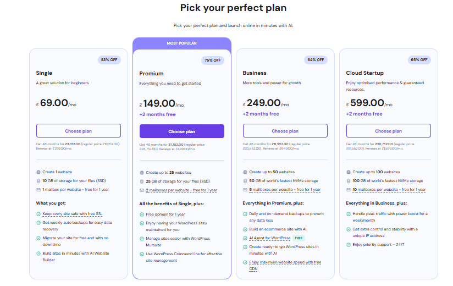Click the storage icon beside 25 GB in Premium
The image size is (453, 286).
coord(142,181)
